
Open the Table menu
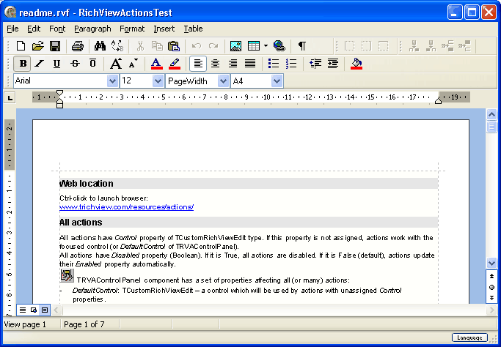(193, 29)
